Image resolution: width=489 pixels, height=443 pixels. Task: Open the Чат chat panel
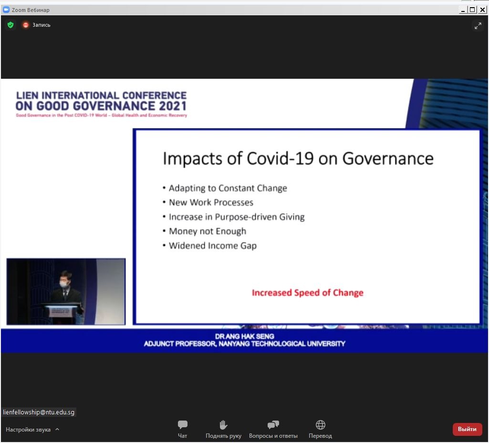pyautogui.click(x=182, y=429)
